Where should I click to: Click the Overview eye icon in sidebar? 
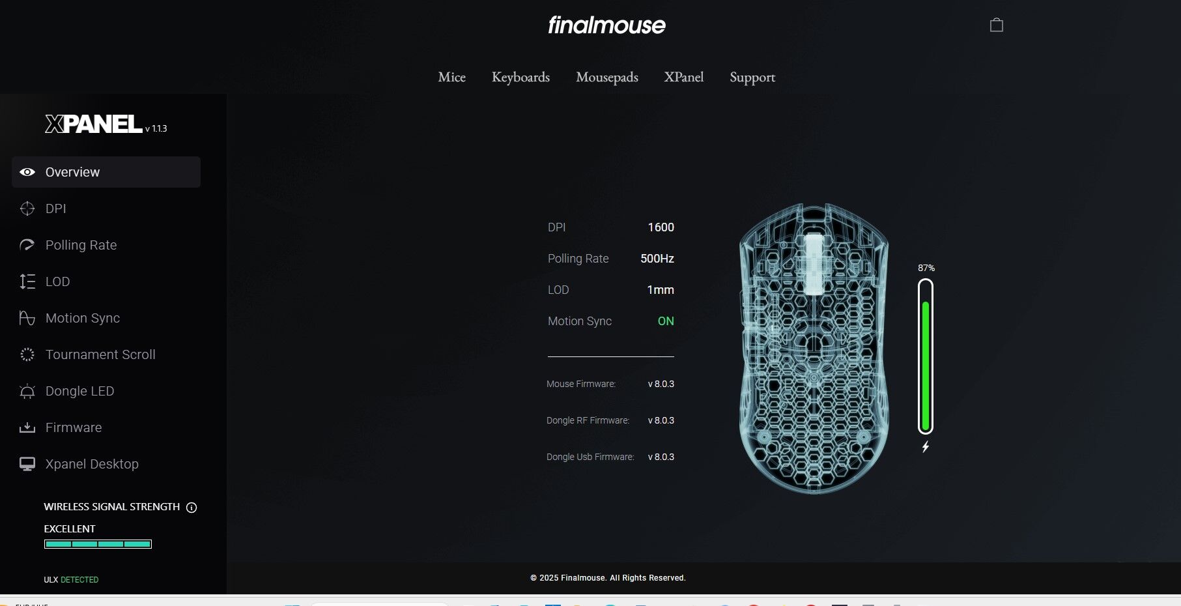point(27,172)
